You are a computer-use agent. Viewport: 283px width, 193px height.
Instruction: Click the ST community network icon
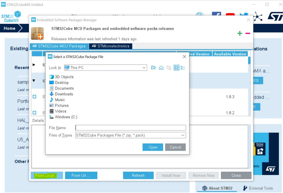pos(258,16)
